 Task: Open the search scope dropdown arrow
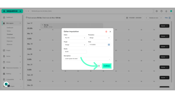coord(28,11)
